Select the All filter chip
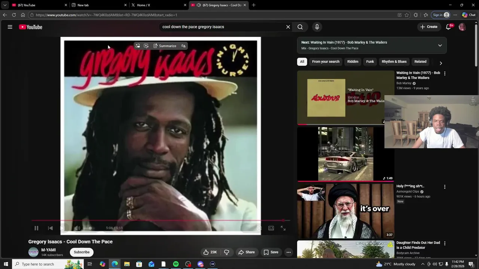The width and height of the screenshot is (479, 269). click(302, 62)
